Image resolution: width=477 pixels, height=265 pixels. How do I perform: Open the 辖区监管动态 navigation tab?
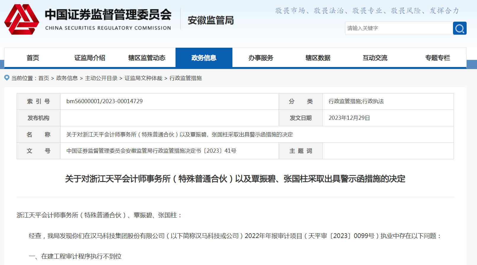pos(147,58)
